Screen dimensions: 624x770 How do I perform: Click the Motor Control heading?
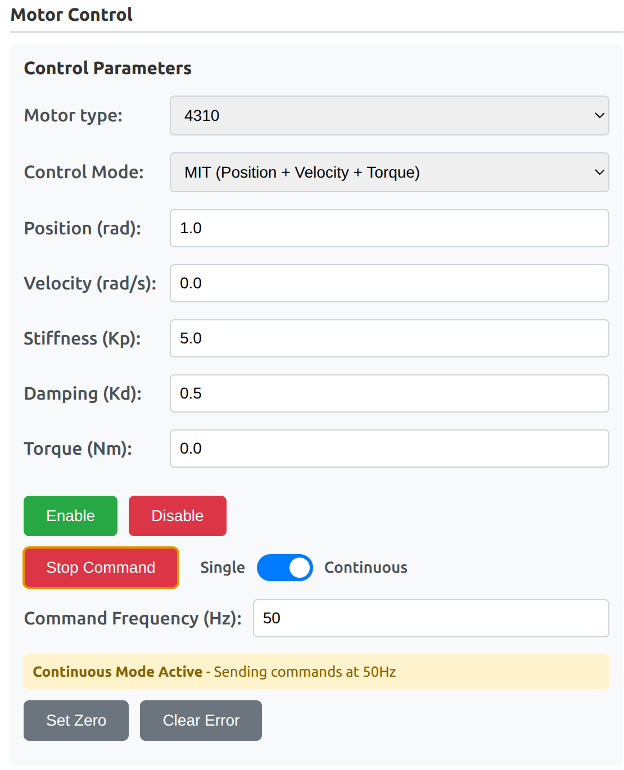(71, 15)
